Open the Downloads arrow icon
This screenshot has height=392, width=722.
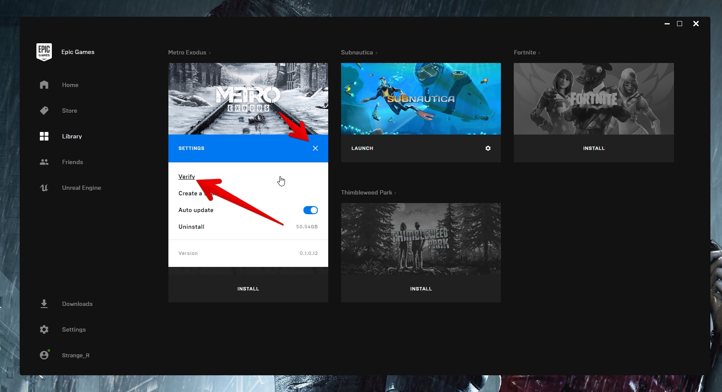(44, 304)
